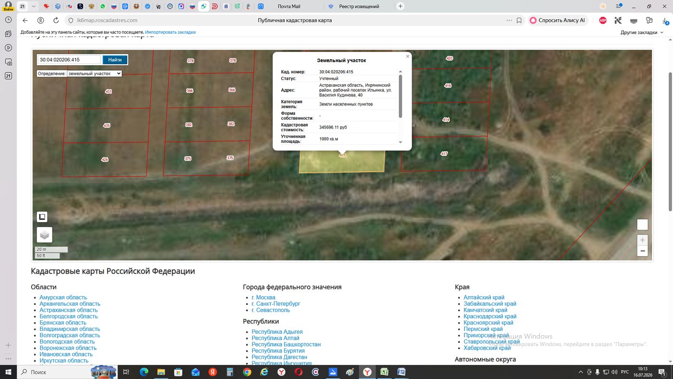Click the white square map control
Viewport: 673px width, 379px height.
[x=642, y=225]
